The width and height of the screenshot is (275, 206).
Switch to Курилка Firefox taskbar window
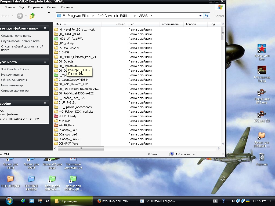(x=114, y=201)
